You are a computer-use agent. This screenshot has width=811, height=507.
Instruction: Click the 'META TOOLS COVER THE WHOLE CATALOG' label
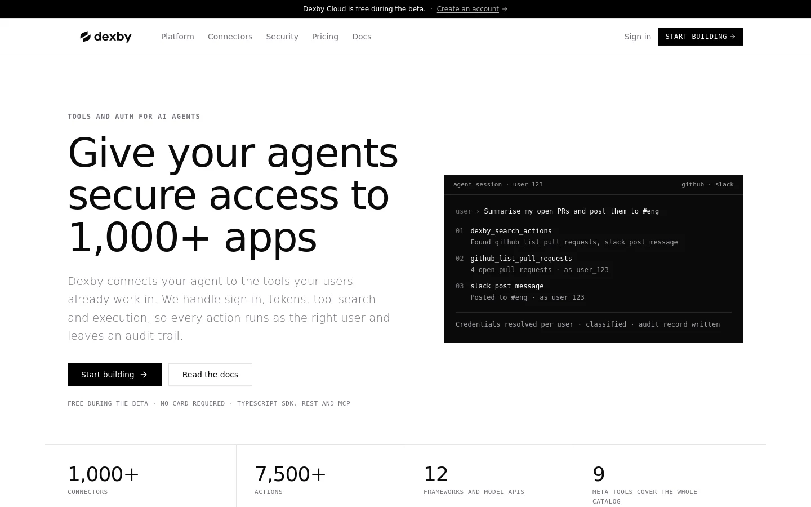(645, 496)
